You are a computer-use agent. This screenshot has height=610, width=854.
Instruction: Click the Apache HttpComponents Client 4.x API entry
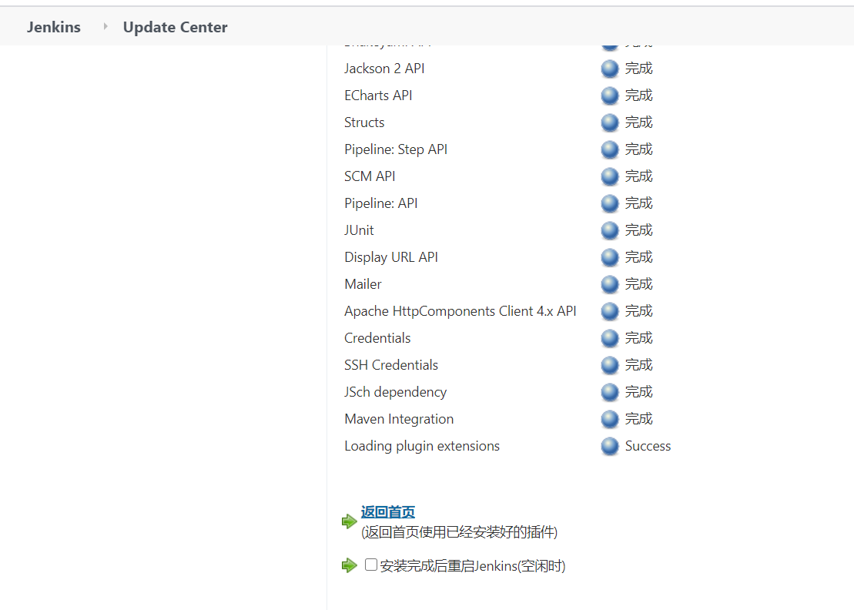pyautogui.click(x=460, y=311)
